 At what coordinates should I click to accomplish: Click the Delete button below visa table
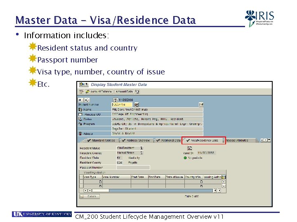point(90,197)
